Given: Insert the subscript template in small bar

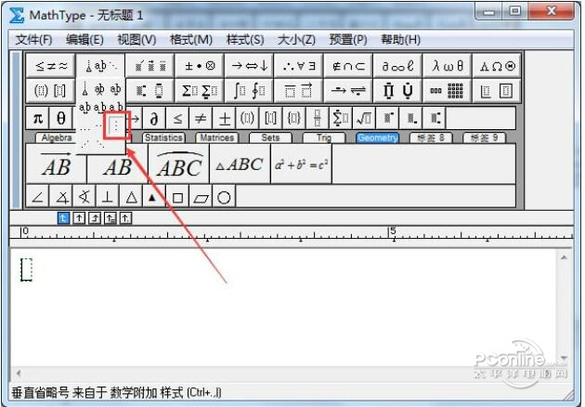Looking at the screenshot, I should (x=410, y=119).
